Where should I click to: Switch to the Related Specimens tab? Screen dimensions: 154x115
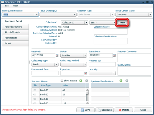(x=15, y=27)
